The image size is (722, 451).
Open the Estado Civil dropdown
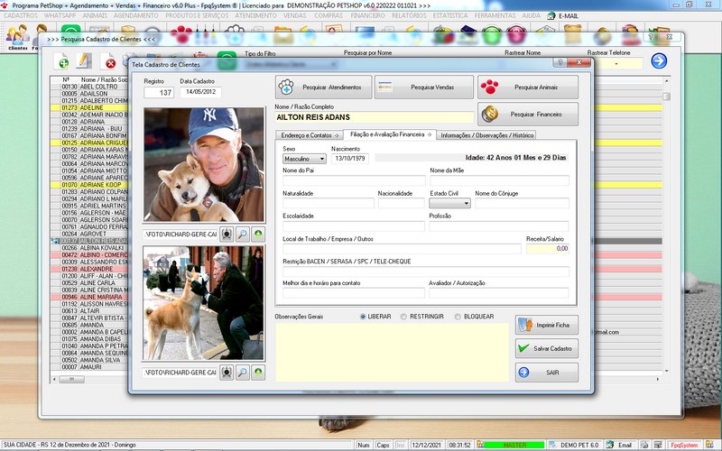coord(449,203)
